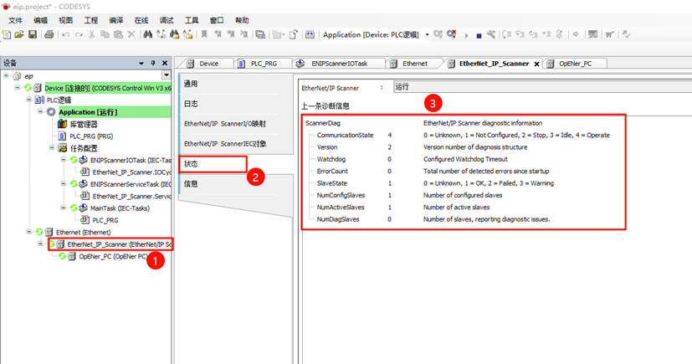Click the Logout gear icon with red X
This screenshot has height=364, width=692.
452,34
